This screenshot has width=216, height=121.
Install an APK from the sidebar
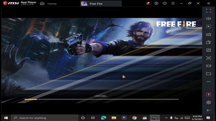[209, 50]
